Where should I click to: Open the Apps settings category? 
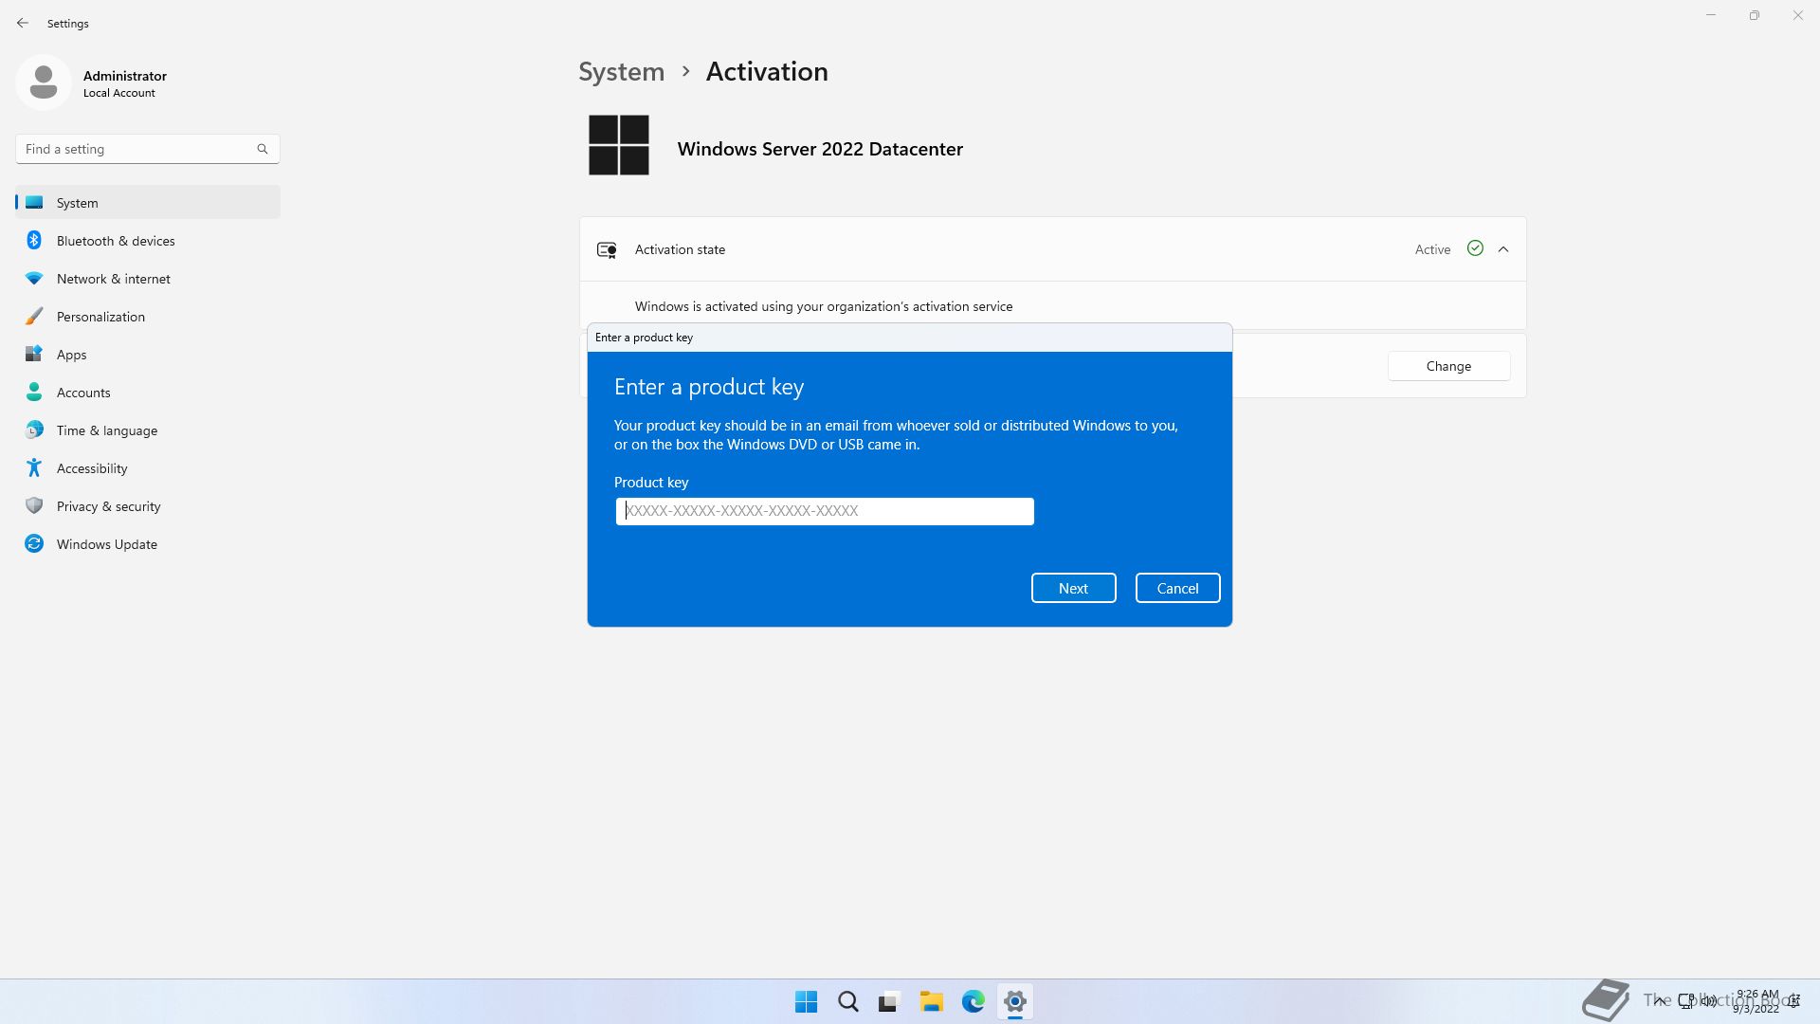71,355
